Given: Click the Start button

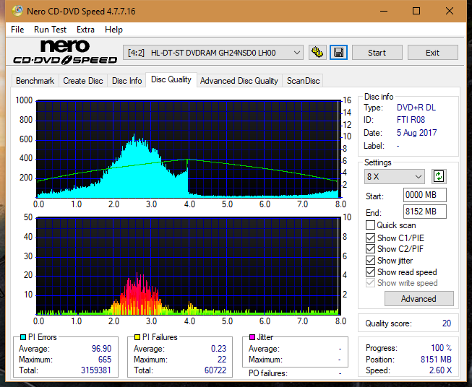Looking at the screenshot, I should 377,53.
